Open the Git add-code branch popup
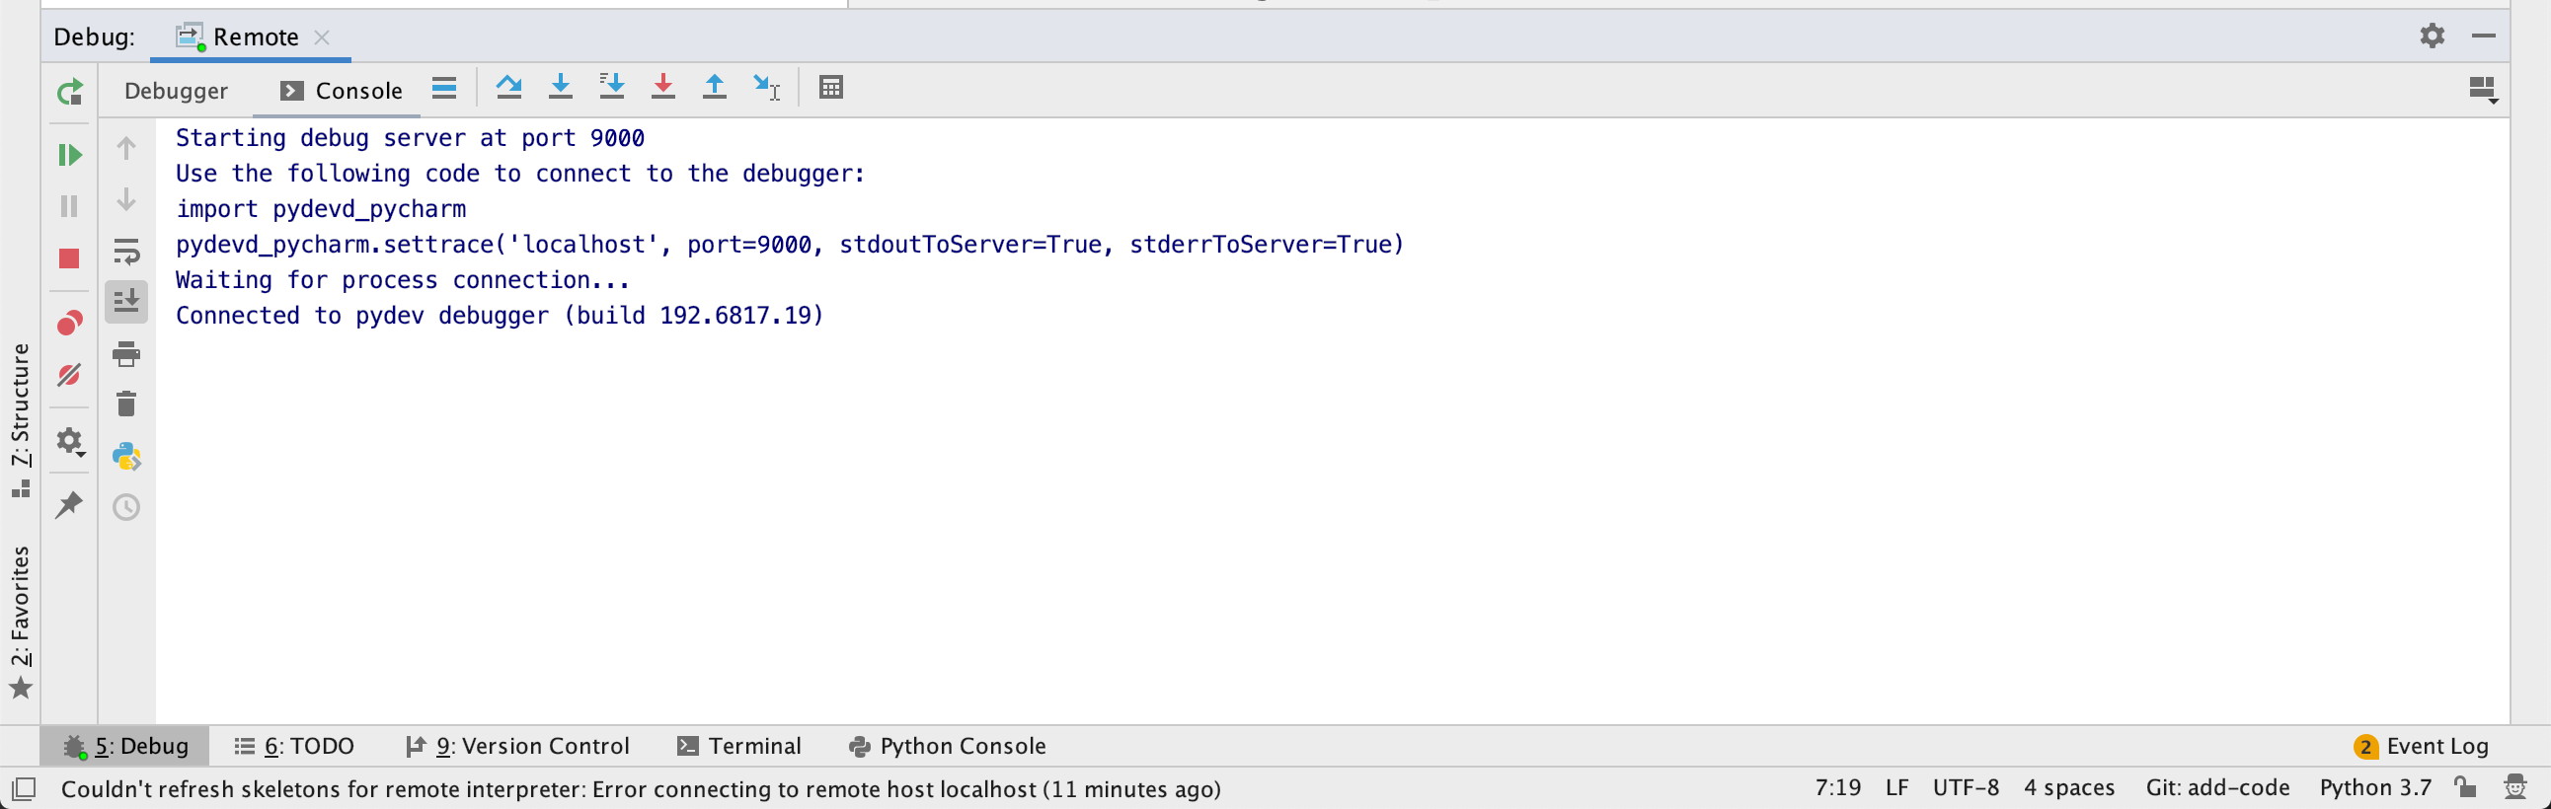The height and width of the screenshot is (809, 2551). pyautogui.click(x=2216, y=788)
